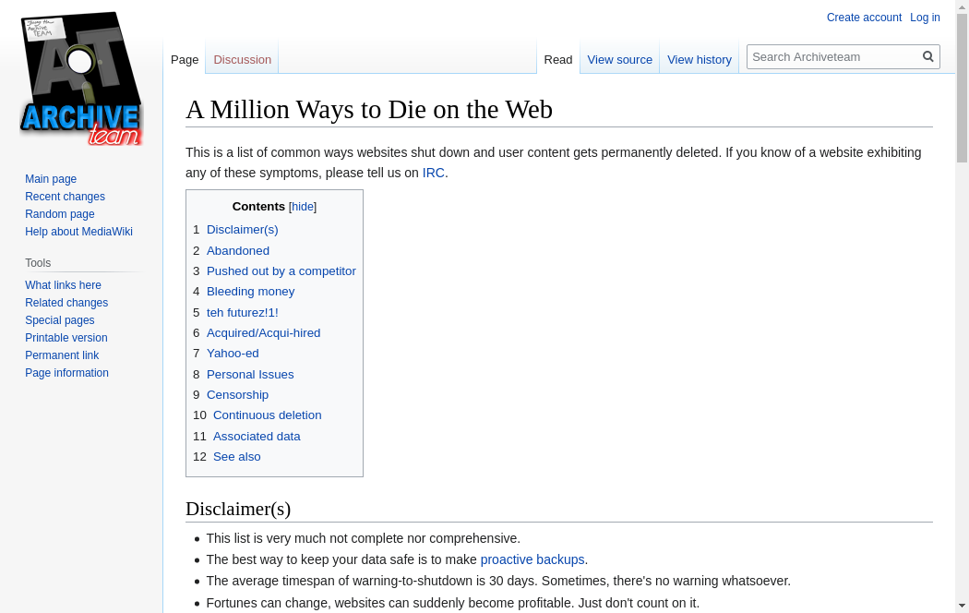This screenshot has height=613, width=969.
Task: Open the Printable version link
Action: 66,338
